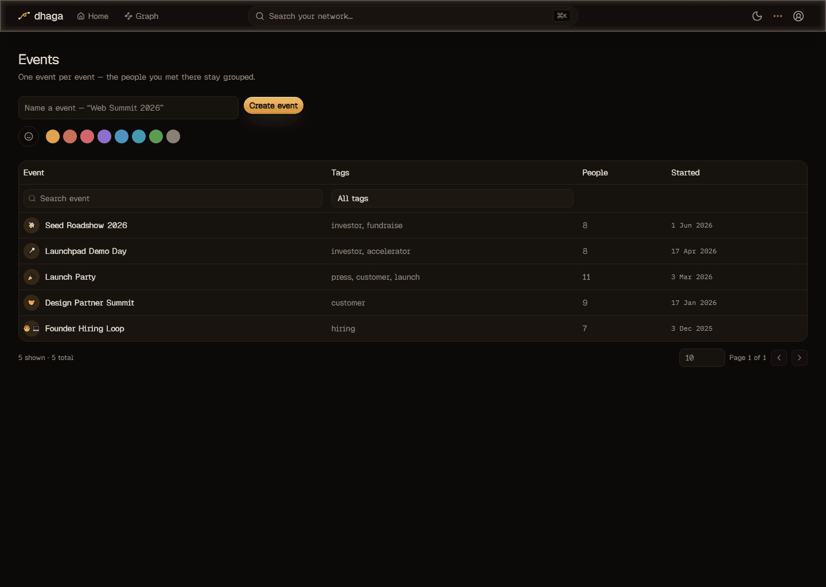Open the three-dot more options menu
This screenshot has width=826, height=587.
pyautogui.click(x=778, y=16)
